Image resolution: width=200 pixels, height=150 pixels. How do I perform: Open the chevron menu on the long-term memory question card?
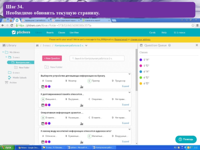click(x=129, y=92)
